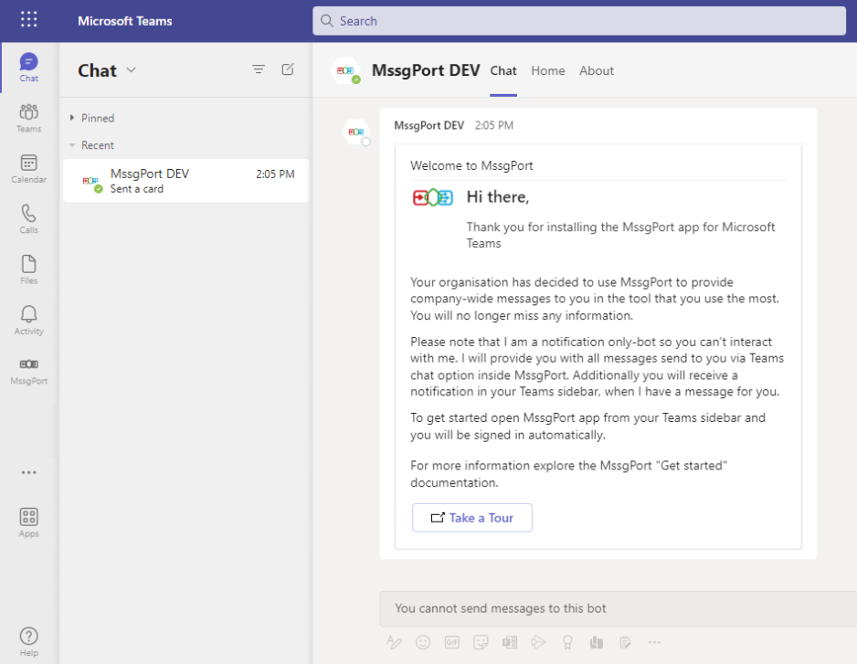Filter the chat list
Screen dimensions: 857x664
259,69
